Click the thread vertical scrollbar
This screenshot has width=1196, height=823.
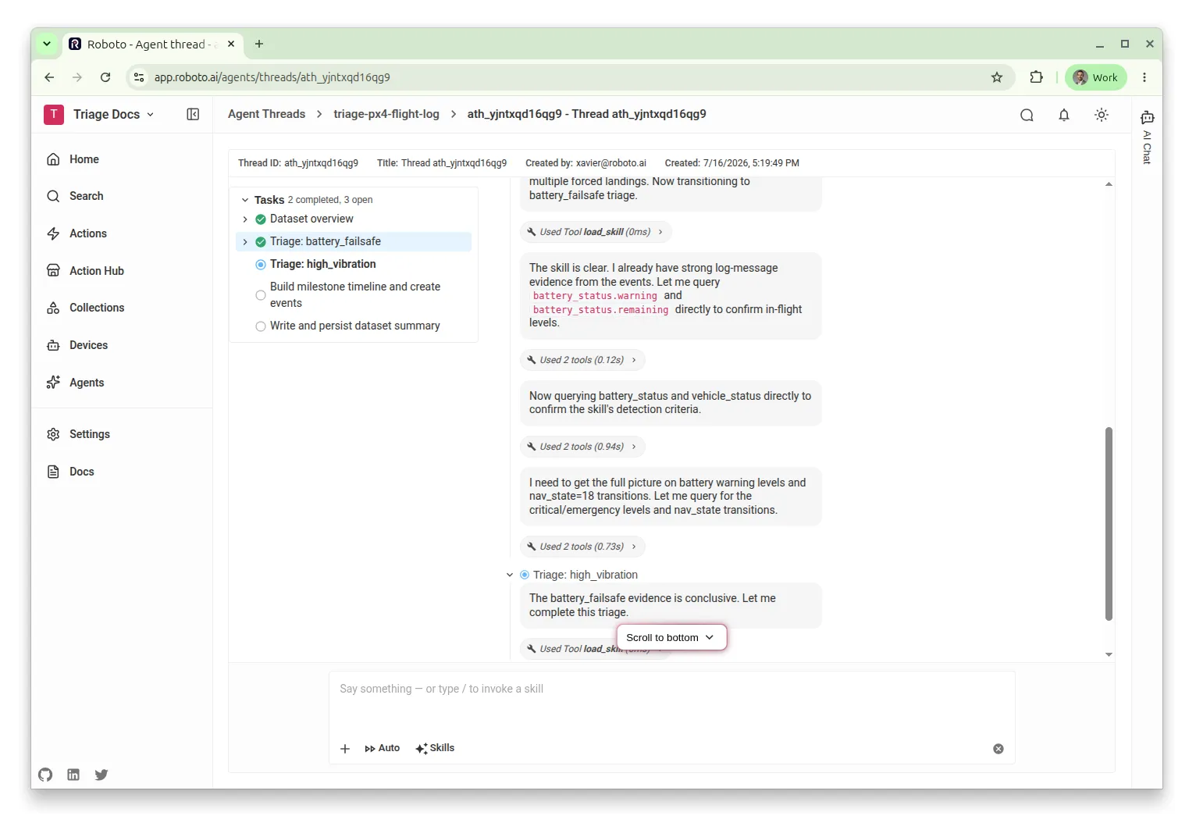pyautogui.click(x=1109, y=523)
